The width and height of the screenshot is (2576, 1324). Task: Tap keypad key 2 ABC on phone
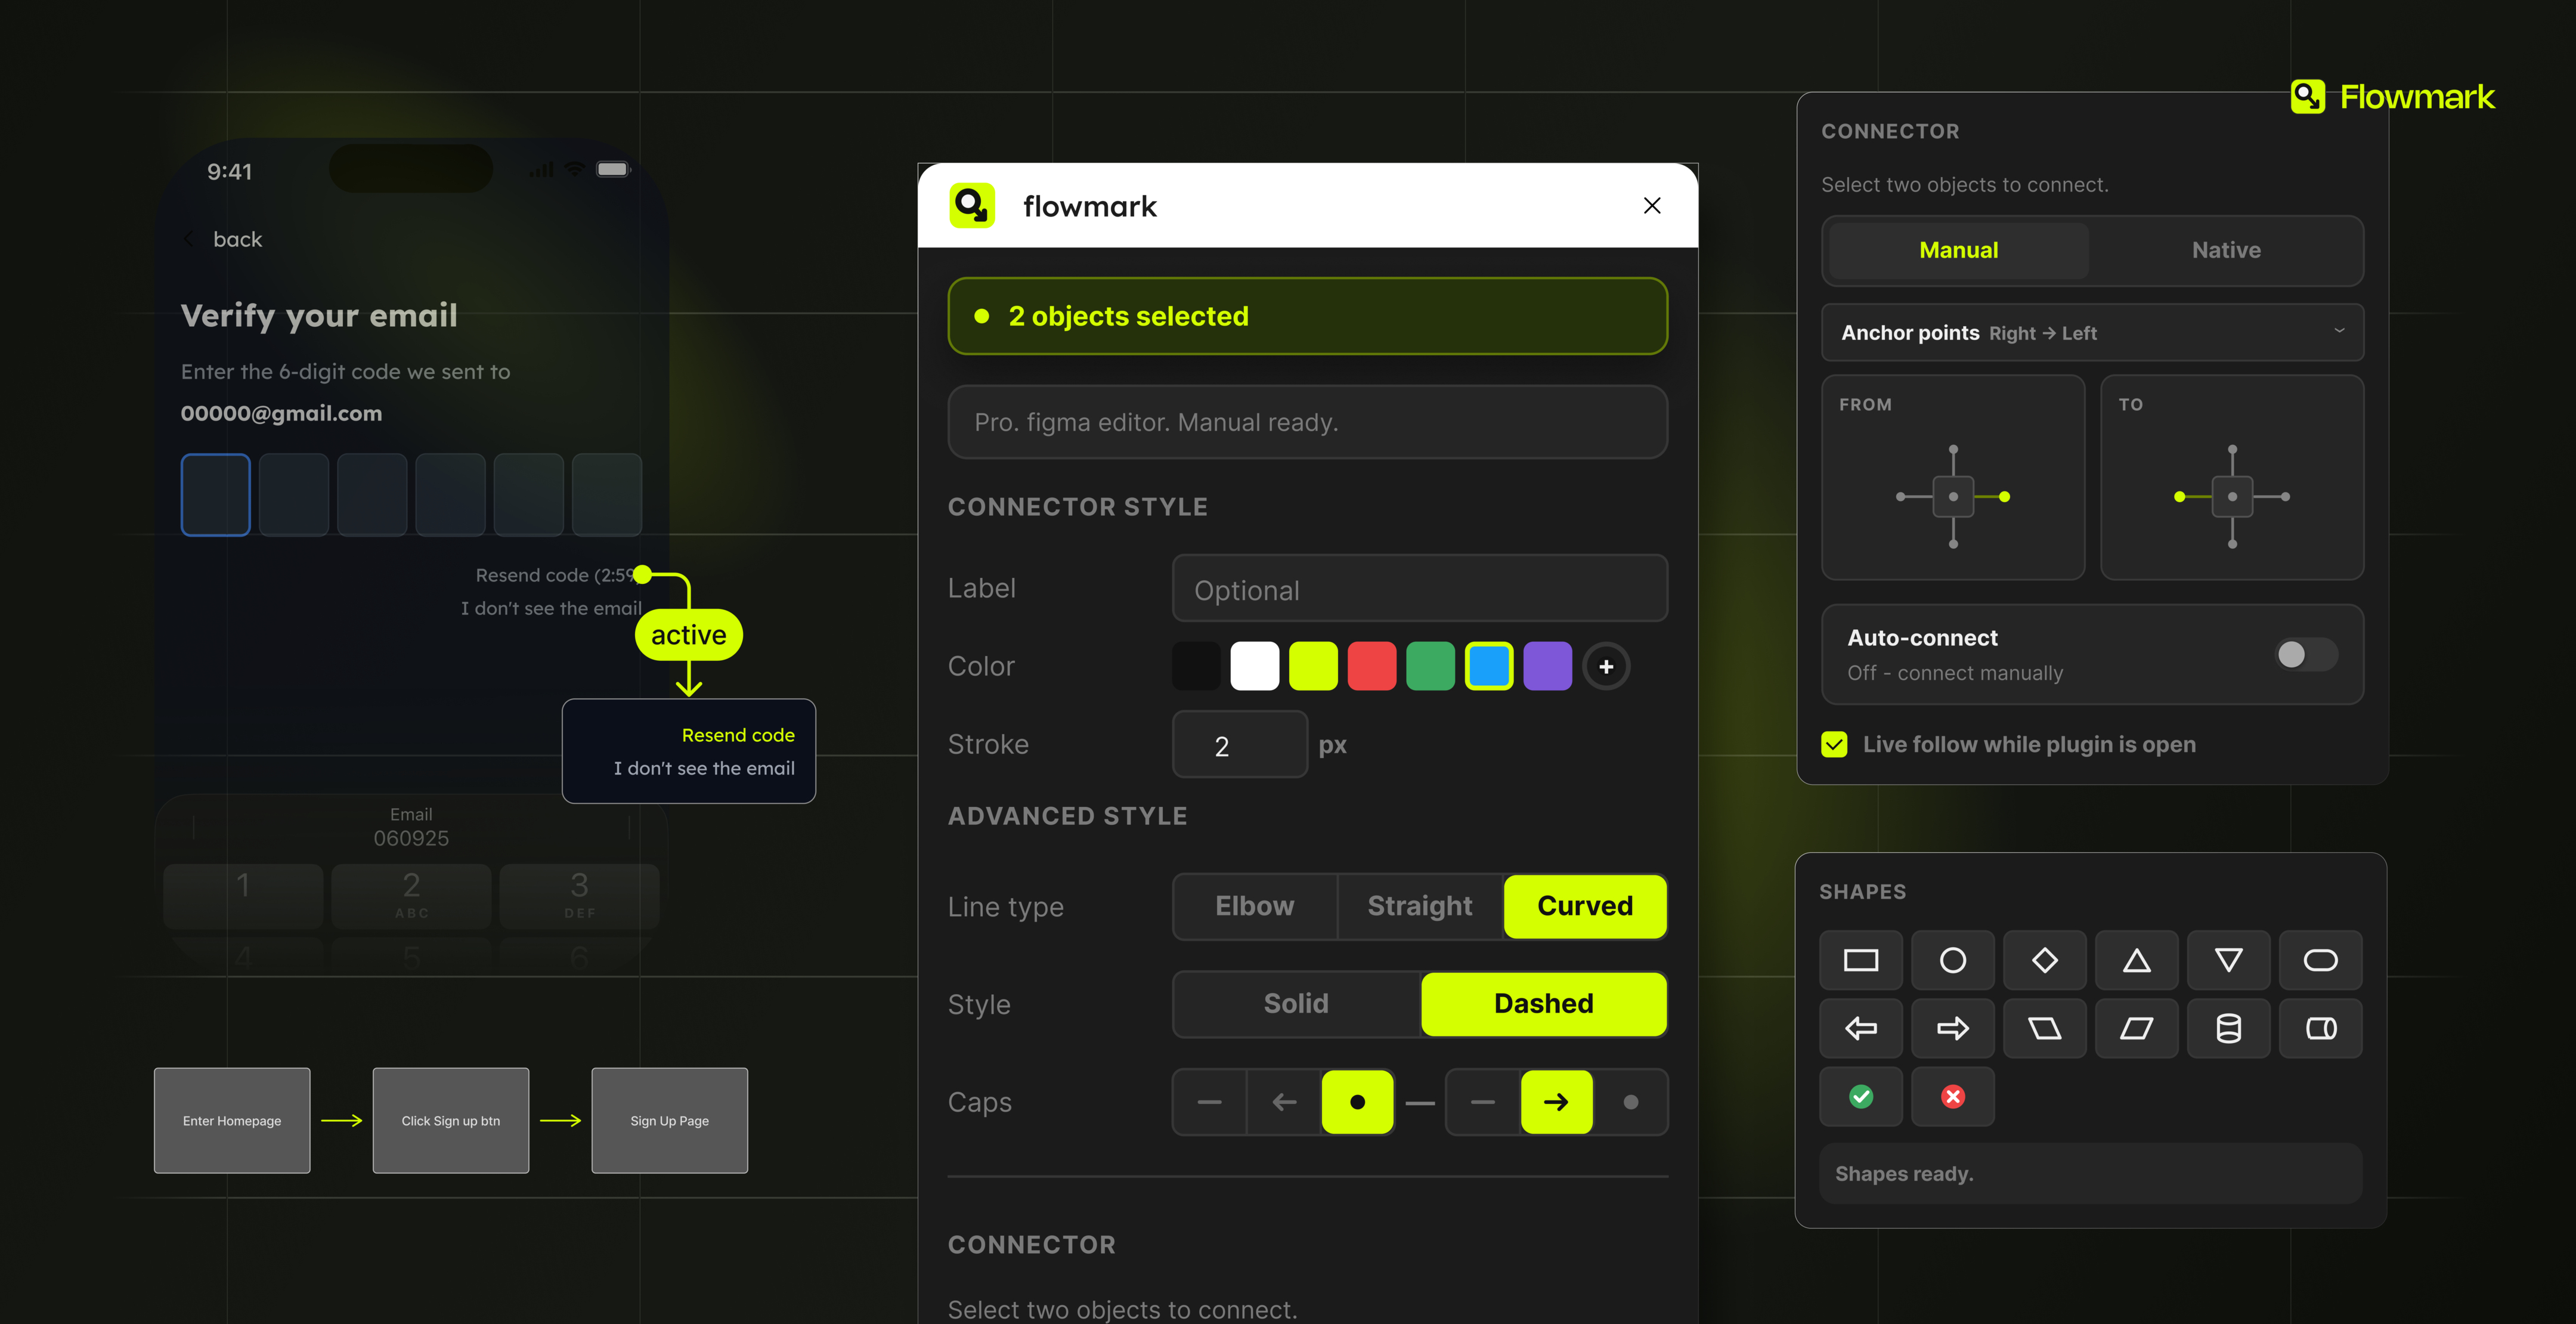click(x=411, y=896)
